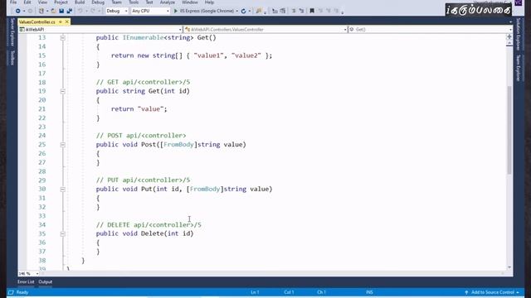This screenshot has width=531, height=298.
Task: Click the split editor handle above scrollbar
Action: tap(509, 36)
